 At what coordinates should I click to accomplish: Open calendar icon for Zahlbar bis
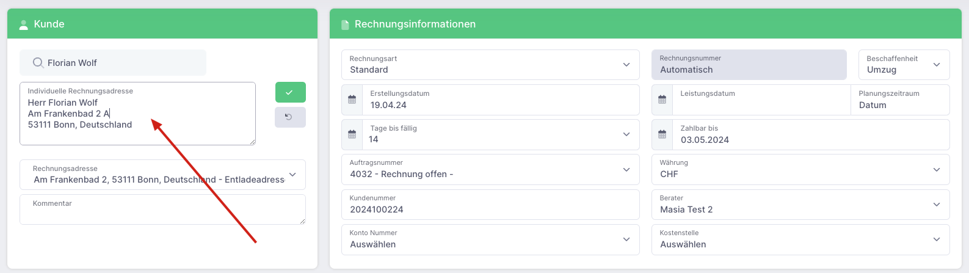(x=662, y=134)
